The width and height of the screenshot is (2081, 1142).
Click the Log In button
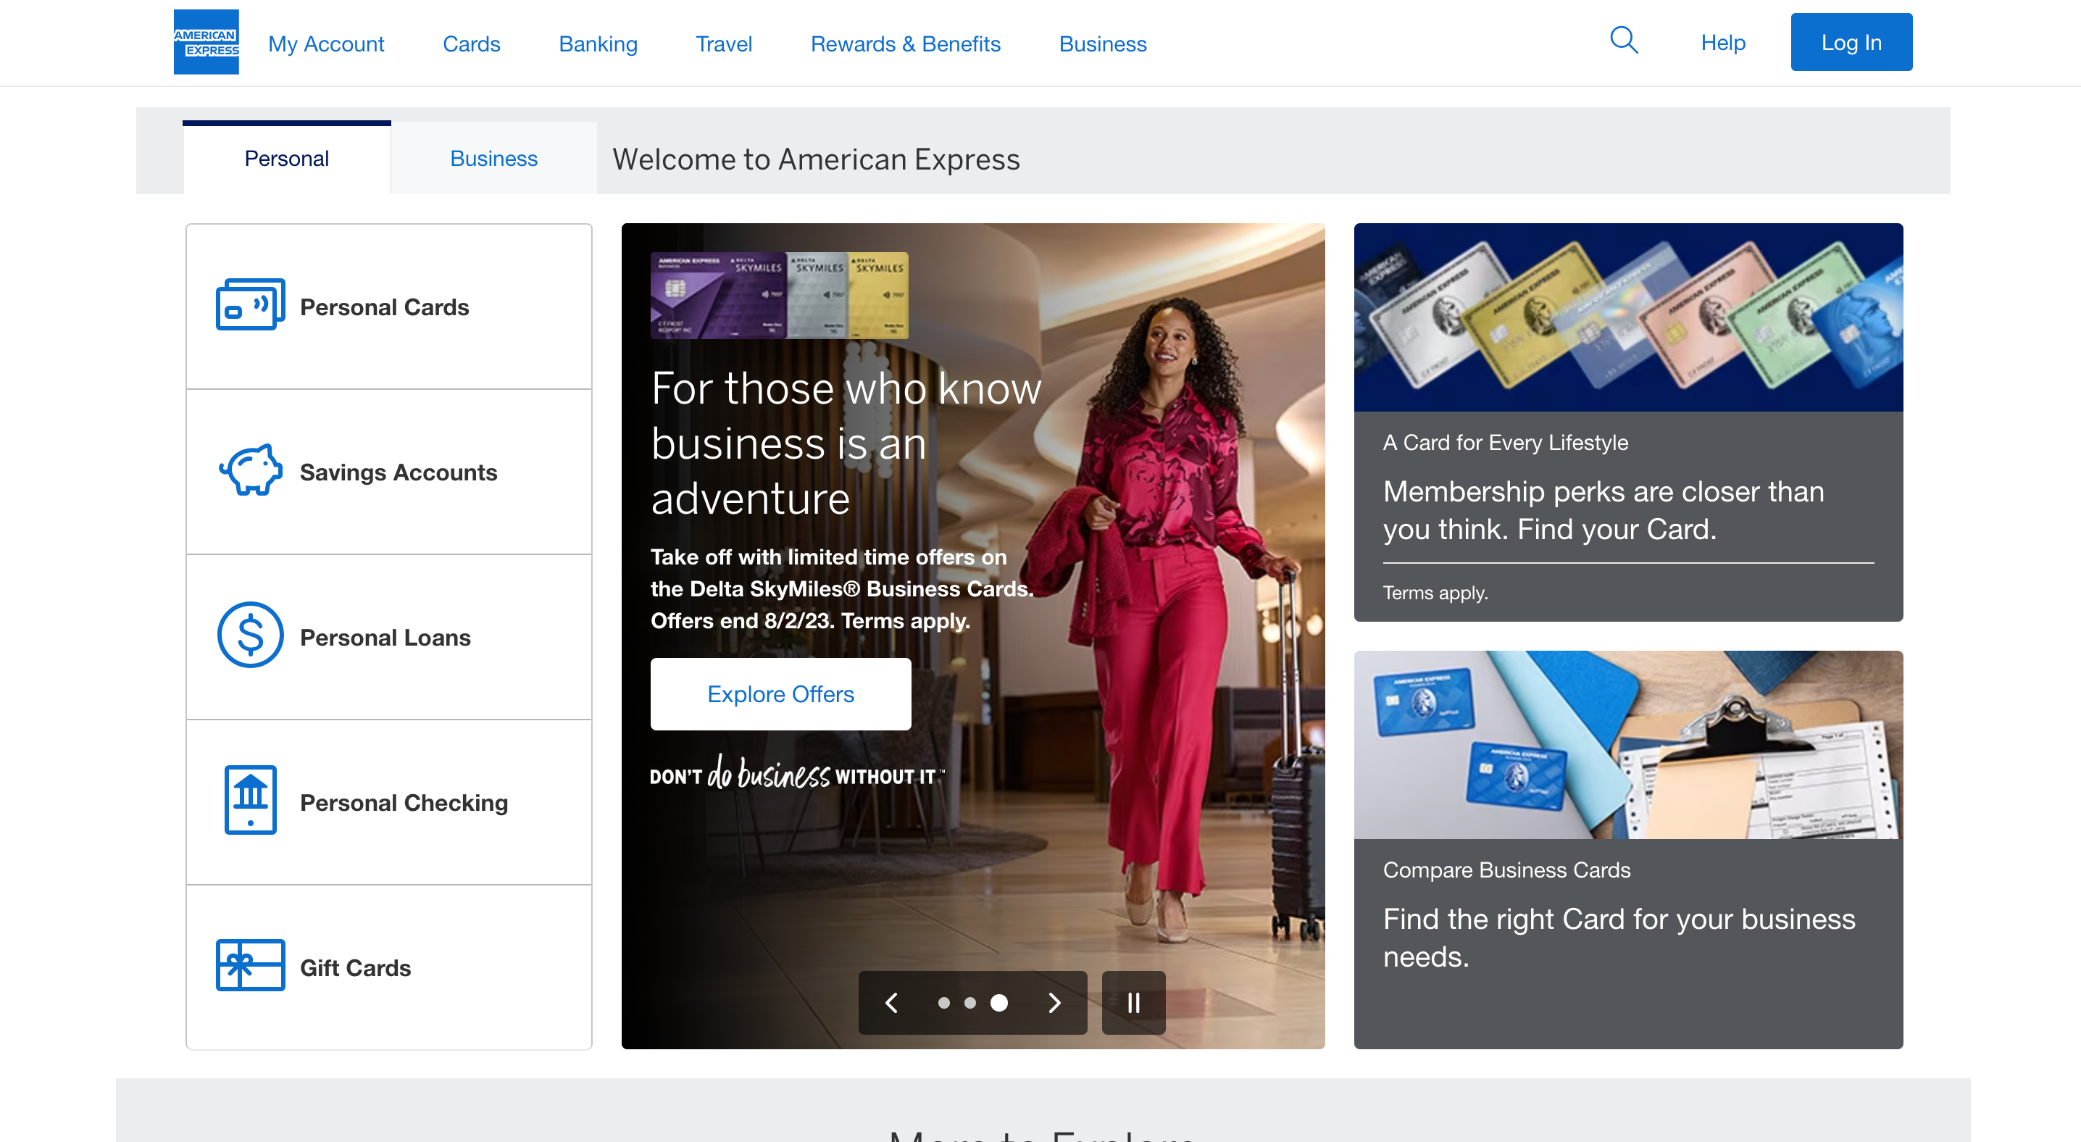(1851, 42)
